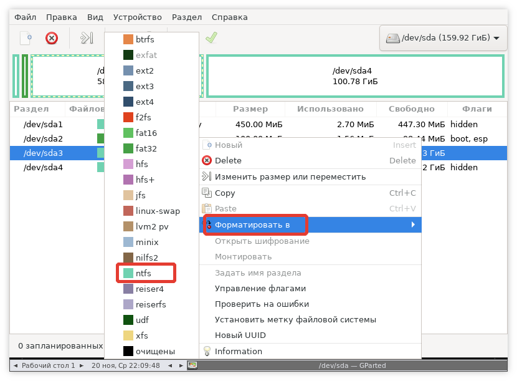
Task: Click the resize/move arrow toolbar icon
Action: click(x=86, y=38)
